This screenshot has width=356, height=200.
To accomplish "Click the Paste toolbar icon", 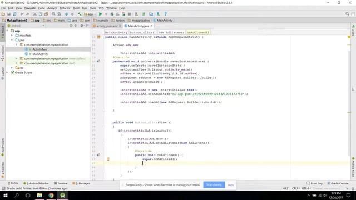I will tap(46, 14).
